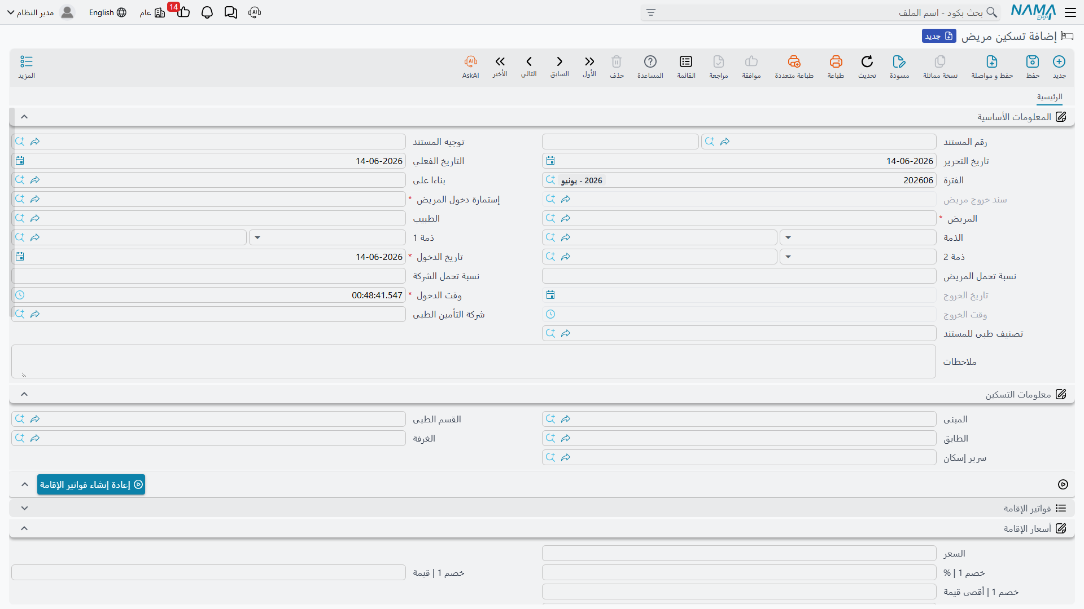
Task: Click lookup search icon for المريض field
Action: [550, 218]
